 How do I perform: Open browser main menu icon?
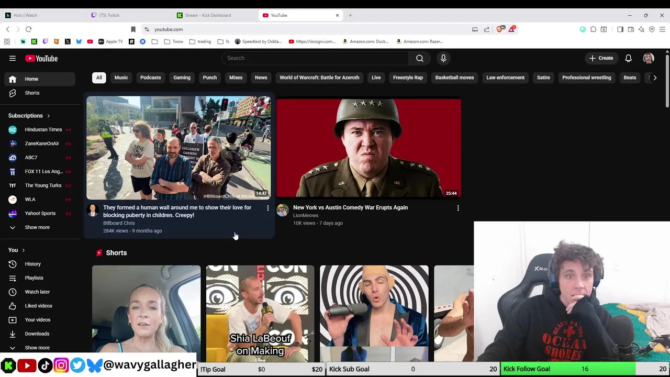point(662,29)
